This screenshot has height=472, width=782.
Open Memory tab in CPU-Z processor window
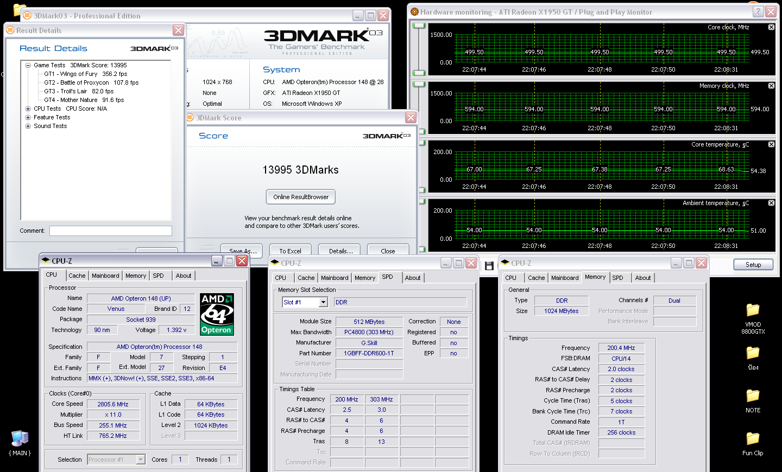coord(136,276)
